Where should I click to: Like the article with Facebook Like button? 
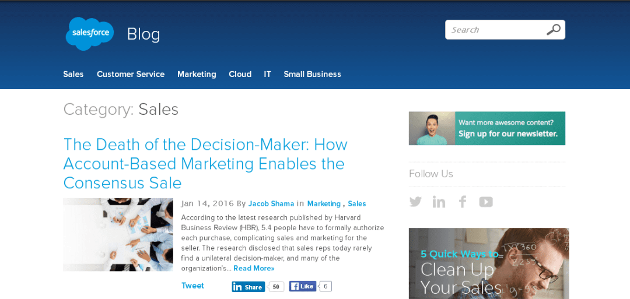pyautogui.click(x=303, y=286)
